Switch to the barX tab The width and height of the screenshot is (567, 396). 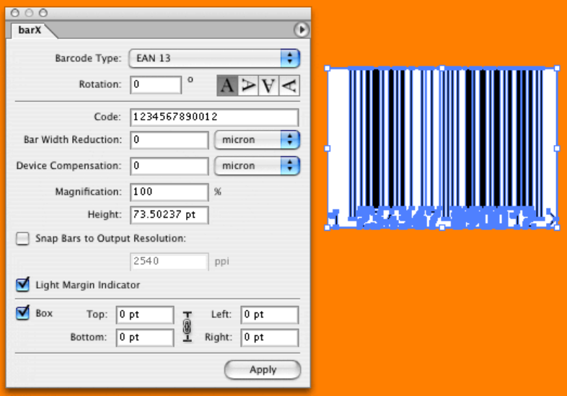point(30,30)
